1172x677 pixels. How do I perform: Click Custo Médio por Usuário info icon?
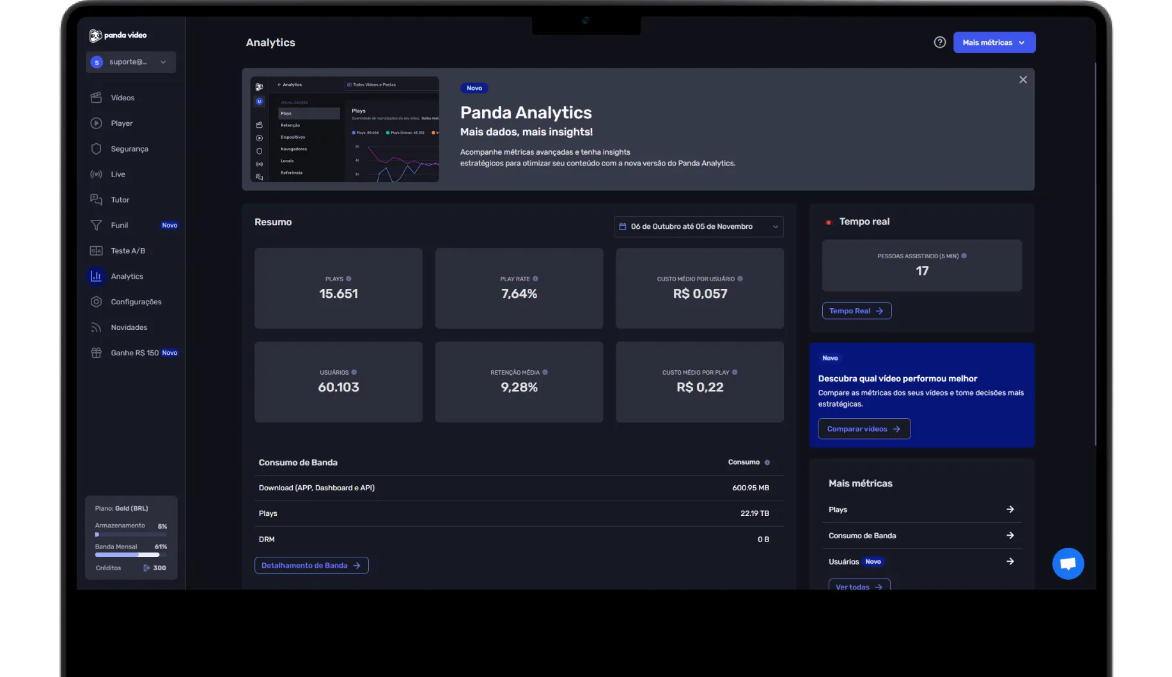point(740,279)
